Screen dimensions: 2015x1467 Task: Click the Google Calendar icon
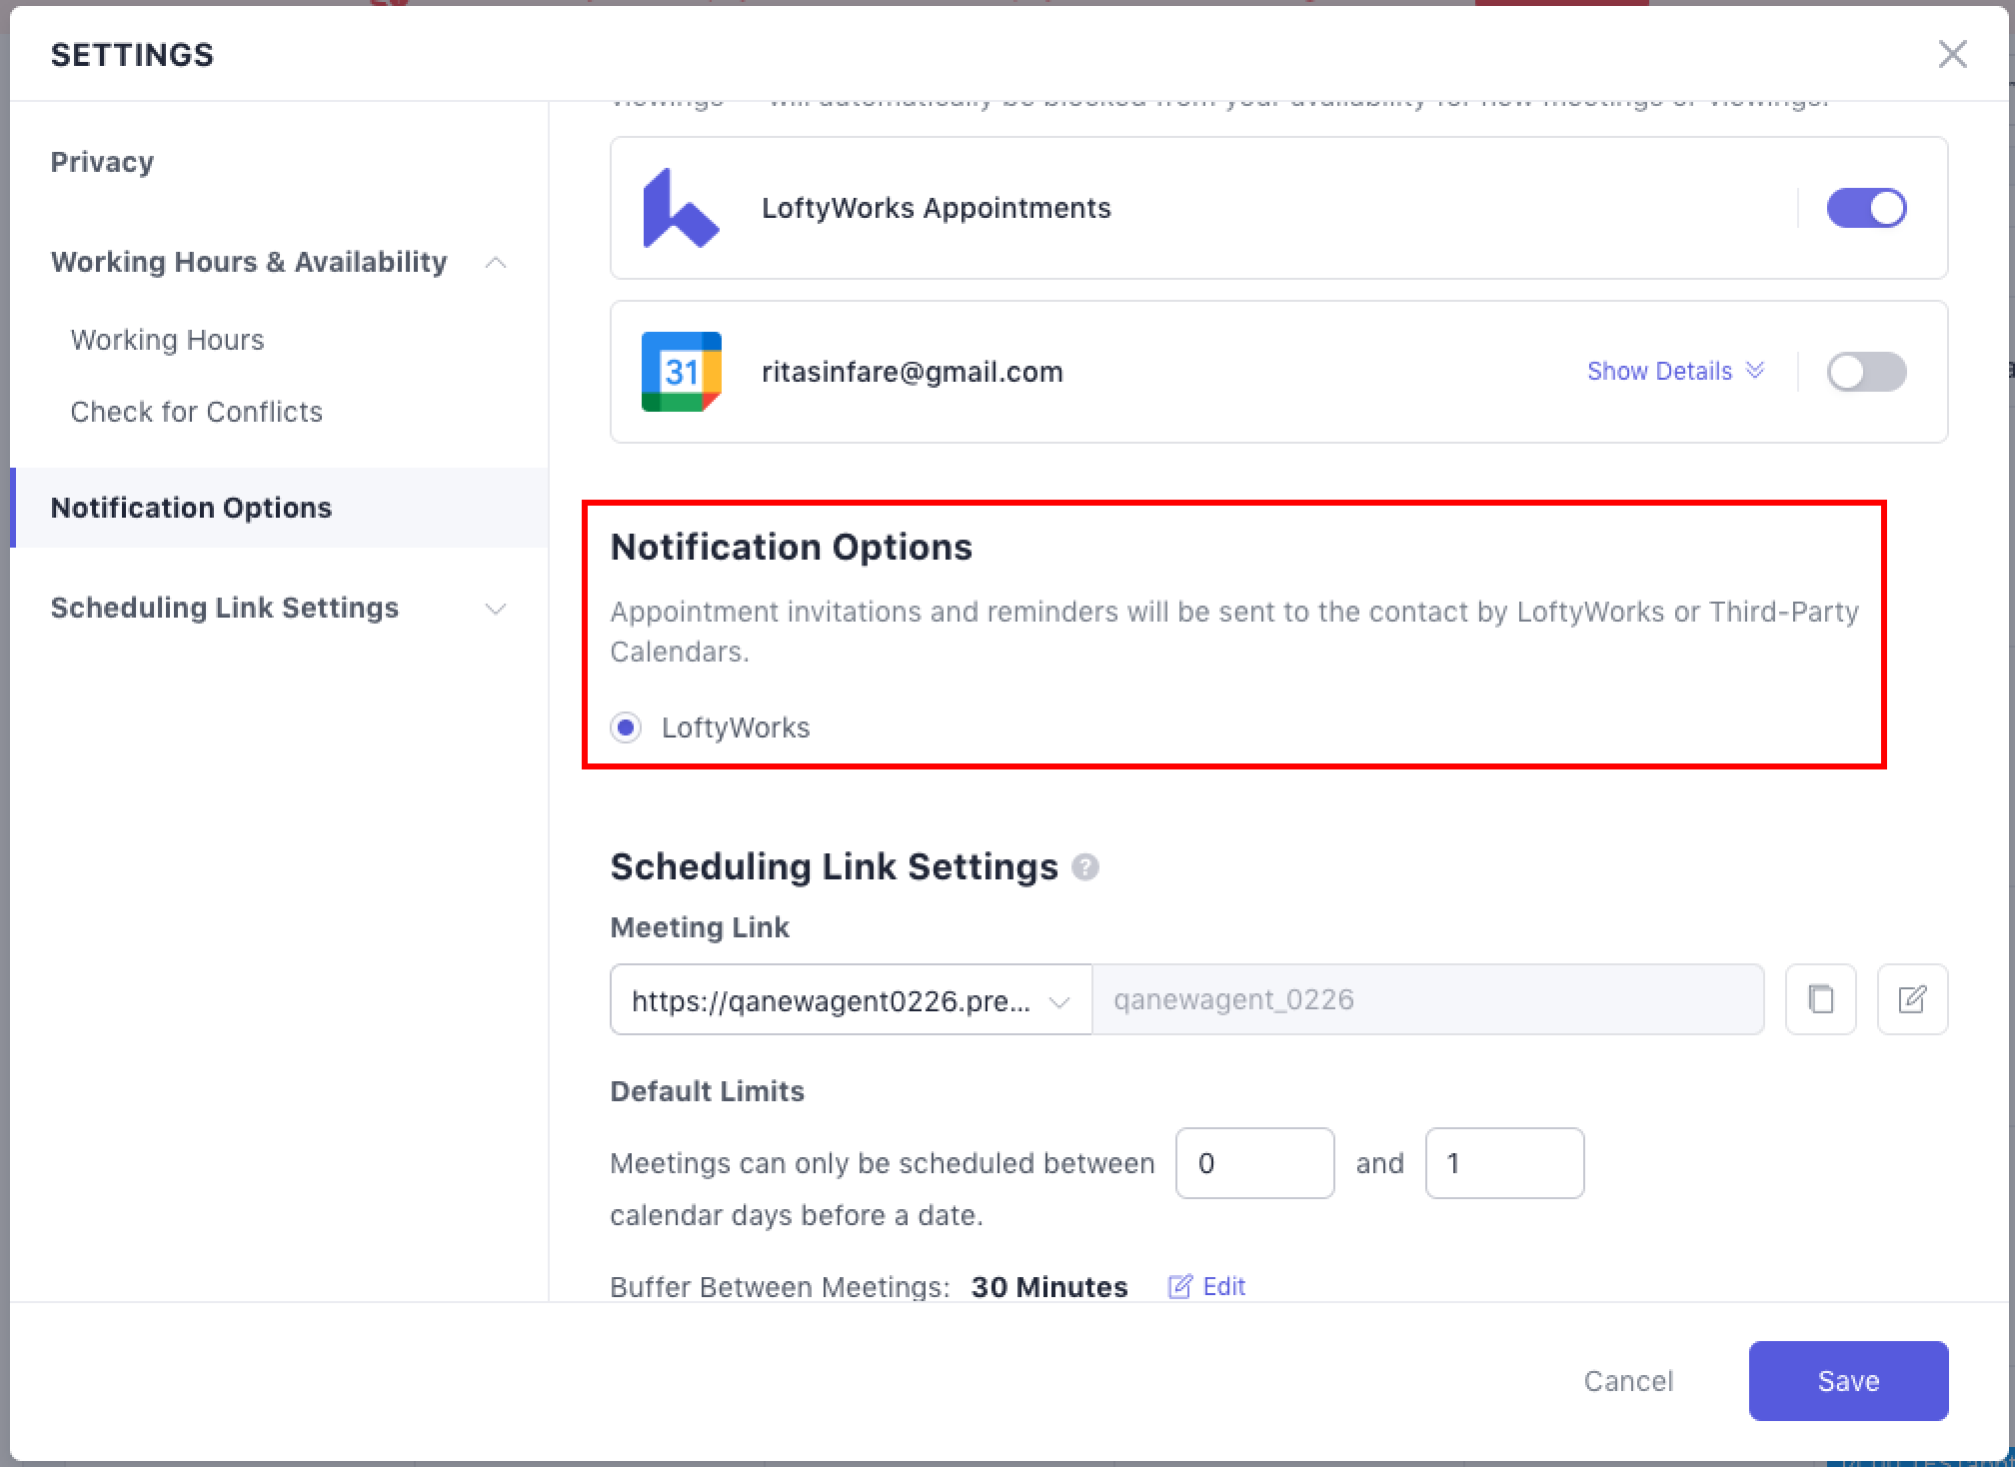pos(681,372)
